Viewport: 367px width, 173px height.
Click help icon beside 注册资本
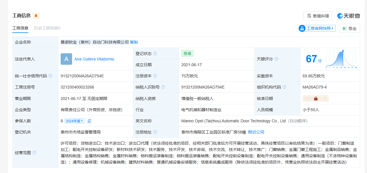click(155, 76)
